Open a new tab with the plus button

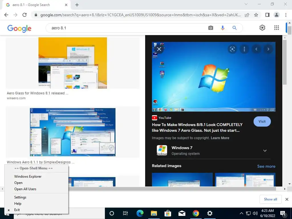tap(77, 5)
